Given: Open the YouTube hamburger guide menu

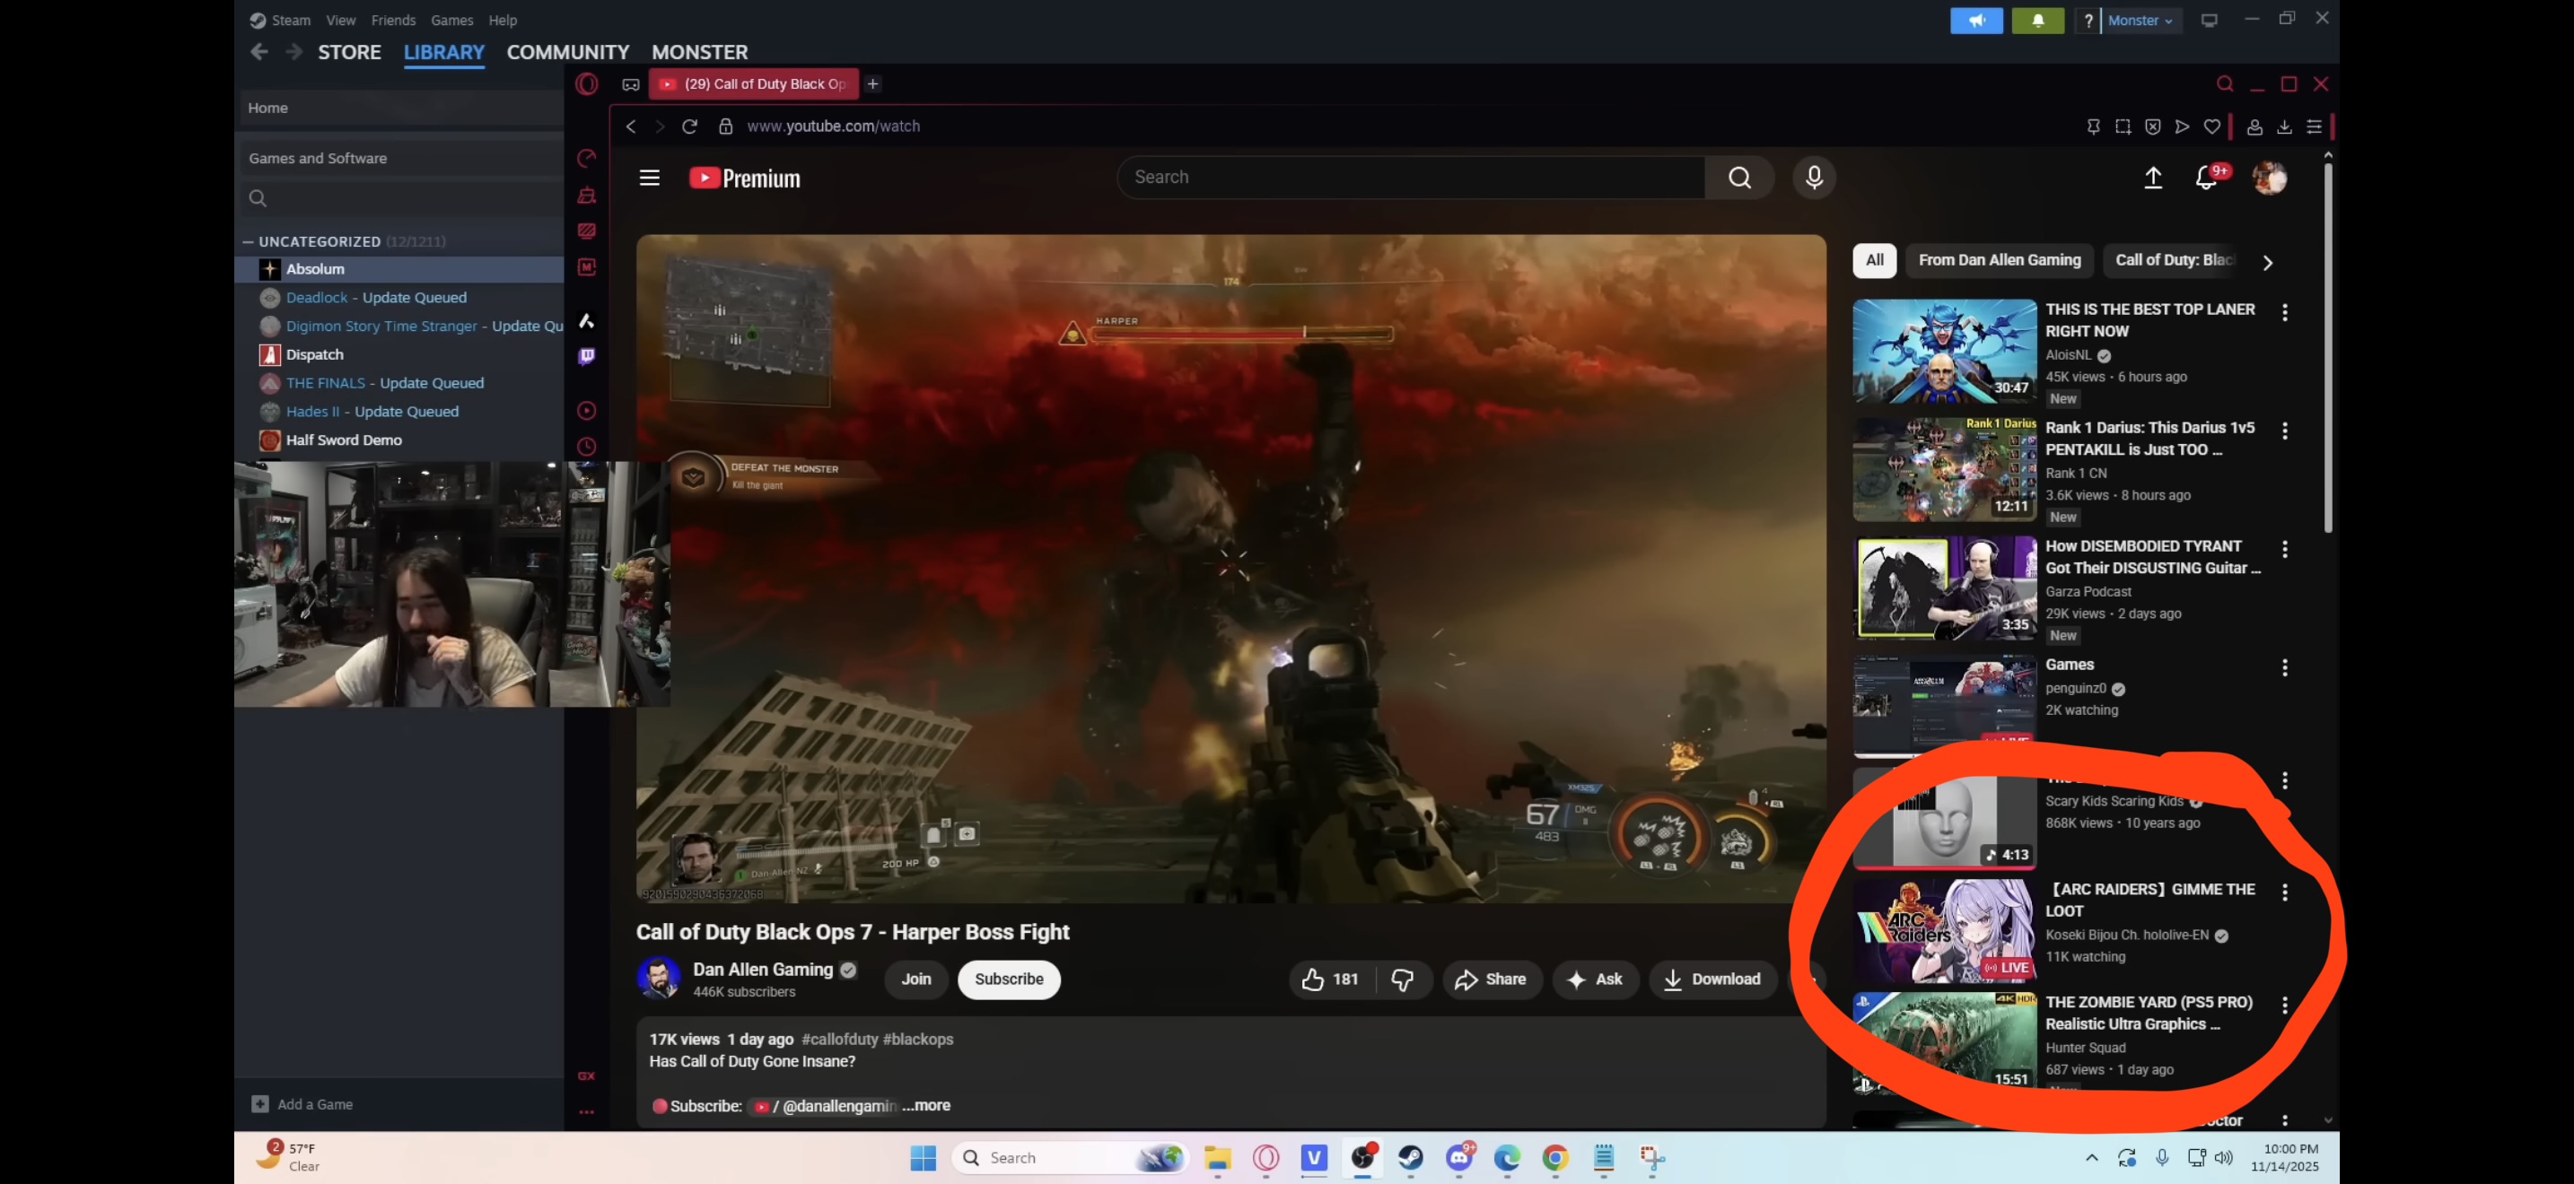Looking at the screenshot, I should [650, 178].
